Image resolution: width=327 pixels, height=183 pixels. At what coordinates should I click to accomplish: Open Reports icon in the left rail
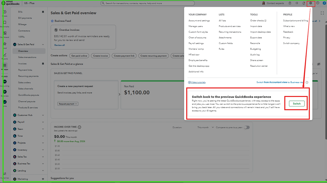point(5,55)
